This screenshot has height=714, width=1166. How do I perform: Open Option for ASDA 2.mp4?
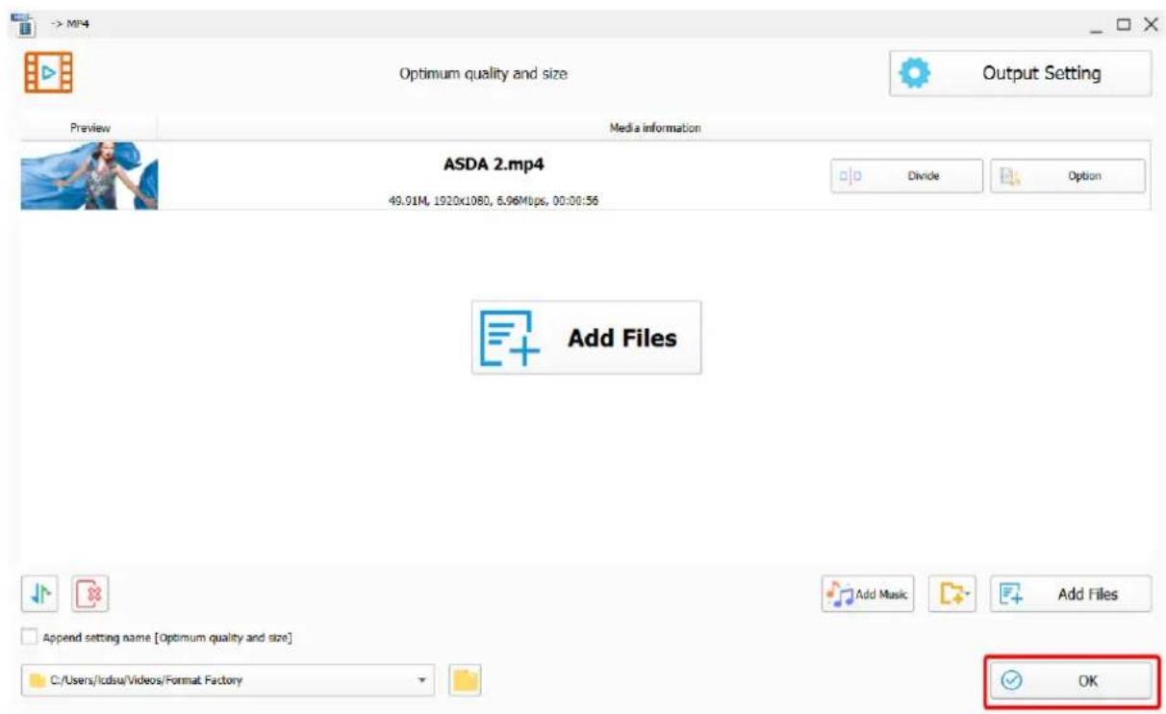click(x=1068, y=176)
